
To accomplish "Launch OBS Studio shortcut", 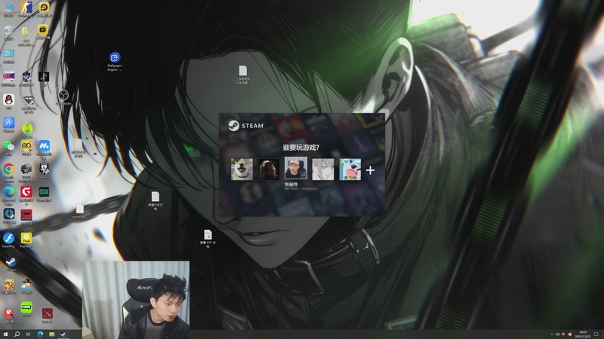I will point(63,97).
